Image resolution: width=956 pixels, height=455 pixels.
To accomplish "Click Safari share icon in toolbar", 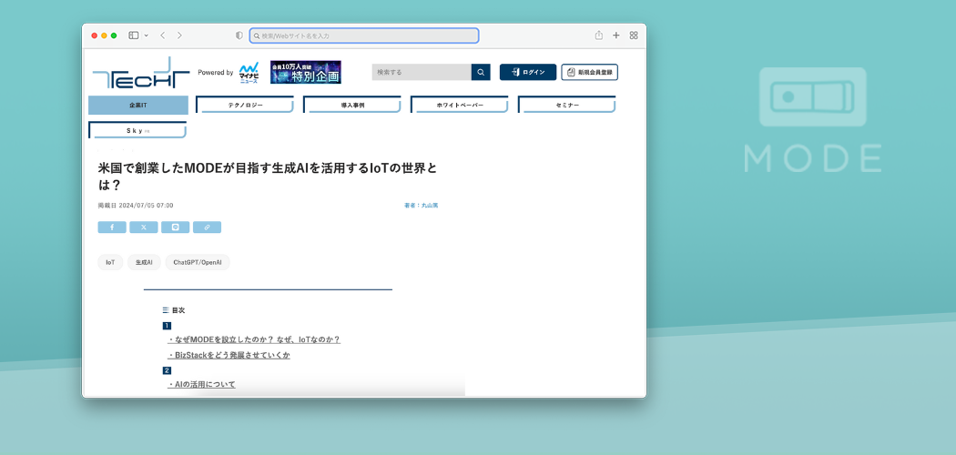I will [x=599, y=35].
